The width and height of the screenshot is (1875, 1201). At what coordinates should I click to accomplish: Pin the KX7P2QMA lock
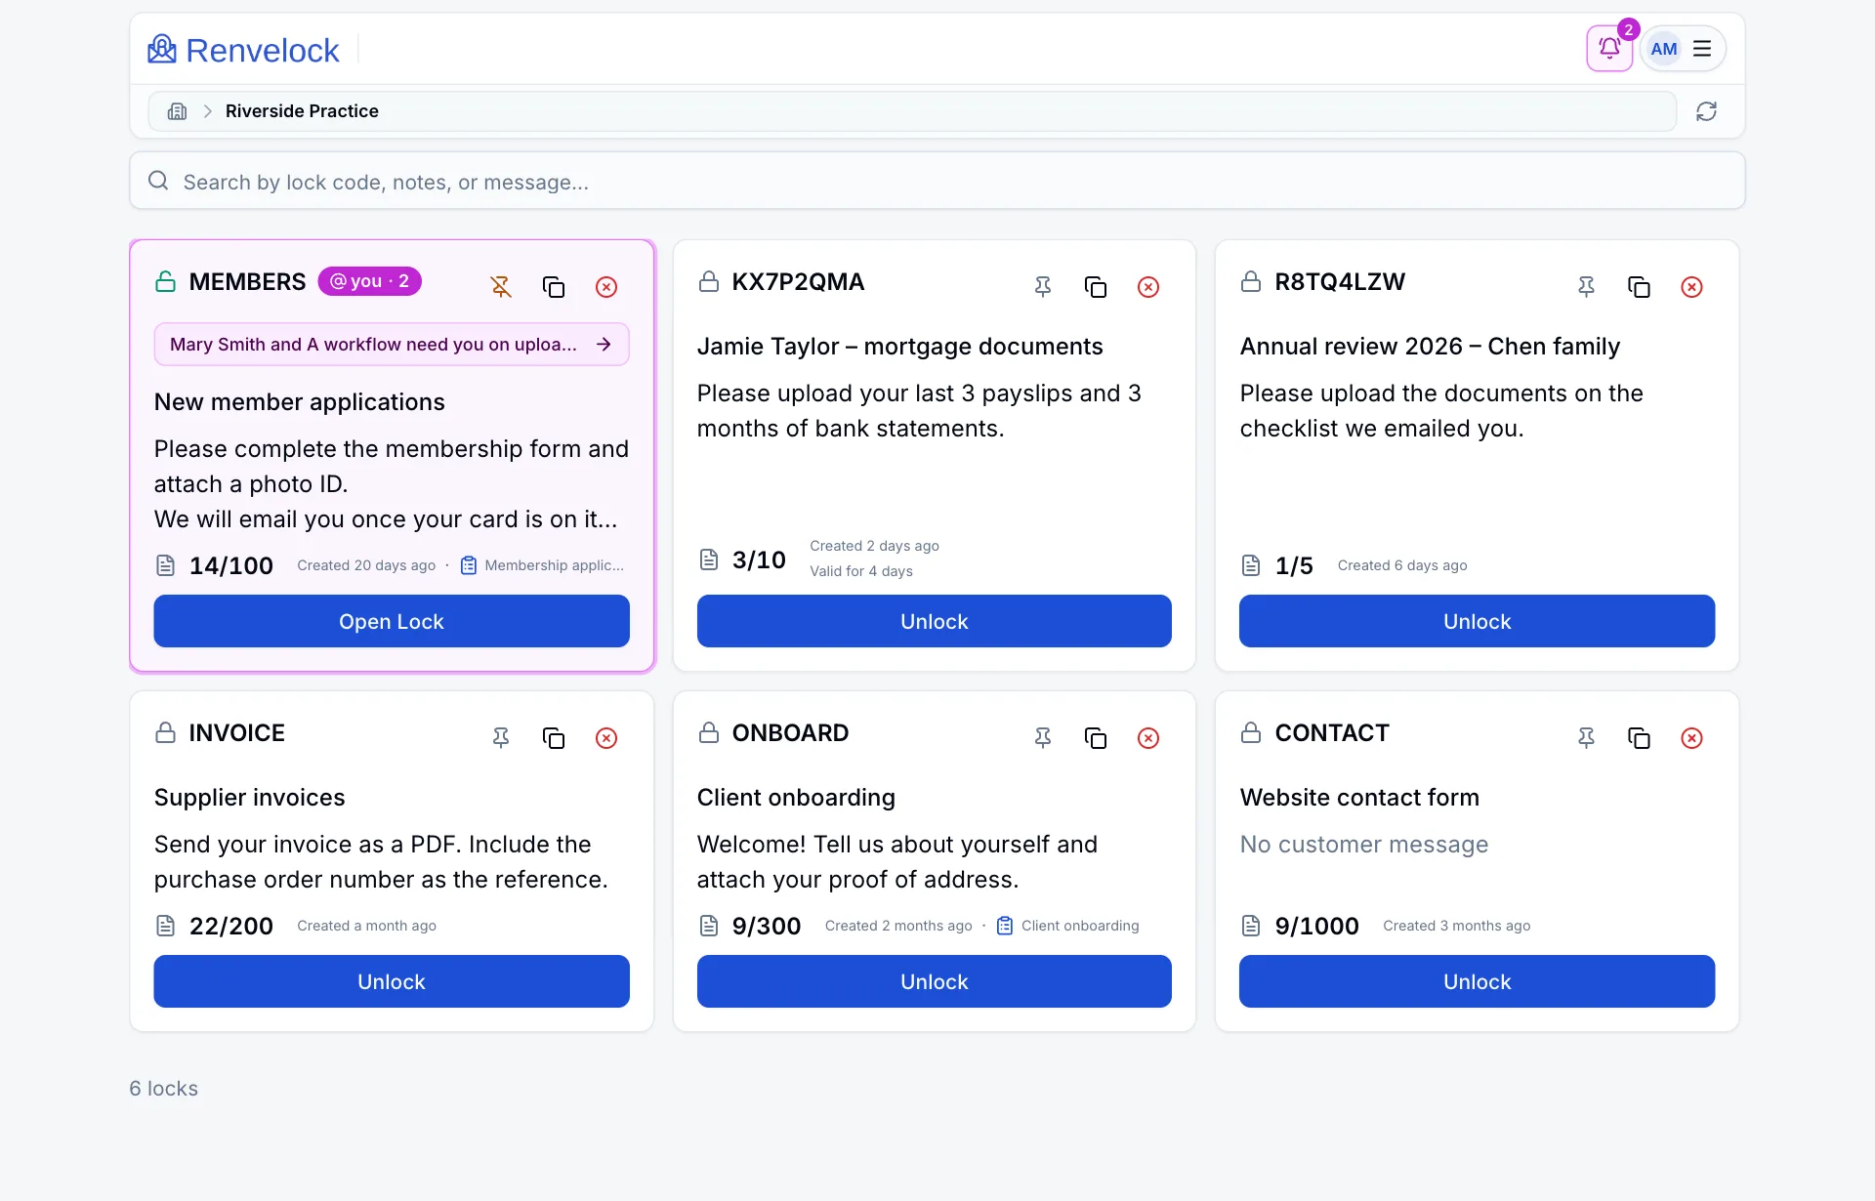click(x=1043, y=287)
